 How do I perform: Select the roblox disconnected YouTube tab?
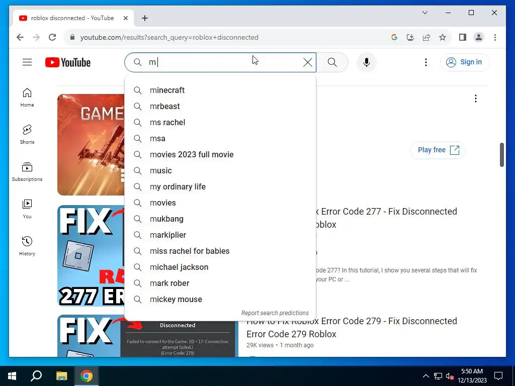[x=73, y=18]
